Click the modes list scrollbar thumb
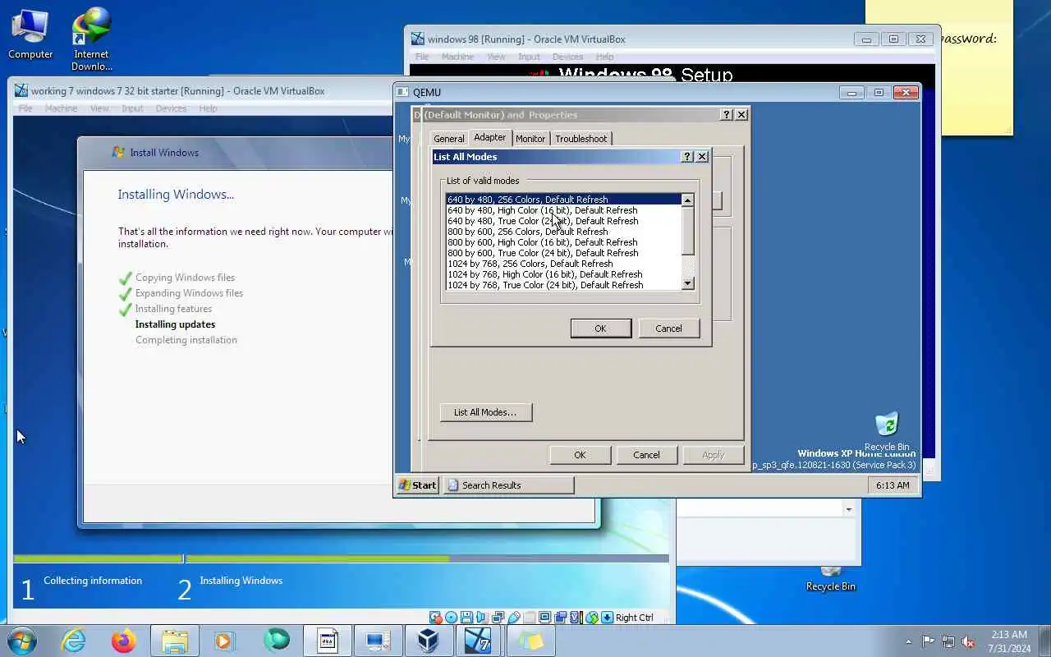The width and height of the screenshot is (1051, 657). click(x=688, y=231)
